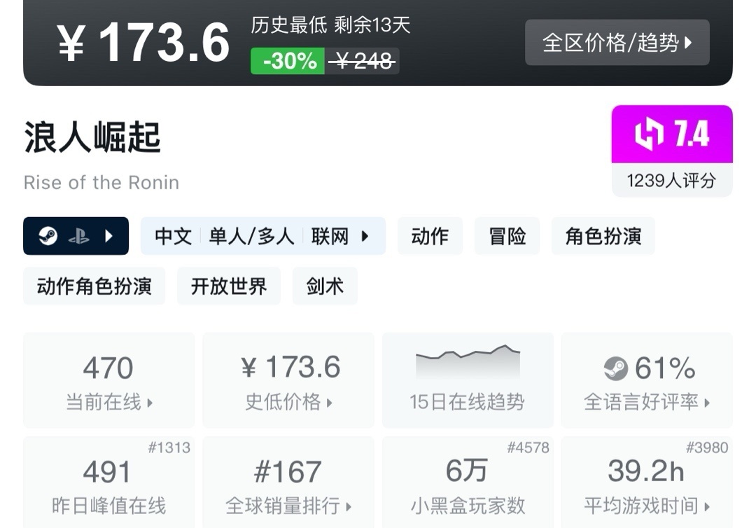Click the 1239人评分 rating count
Image resolution: width=756 pixels, height=528 pixels.
(x=671, y=181)
